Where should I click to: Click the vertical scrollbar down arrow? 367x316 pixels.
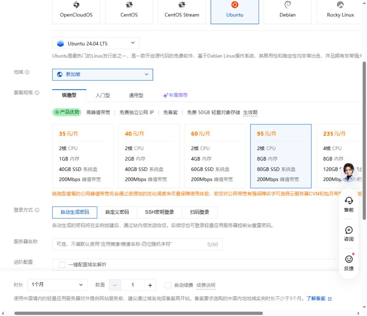click(x=364, y=307)
